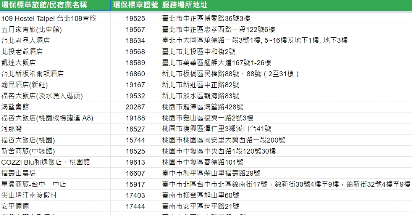
Task: Click the 翰品酒店(新莊) cell
Action: 55,85
